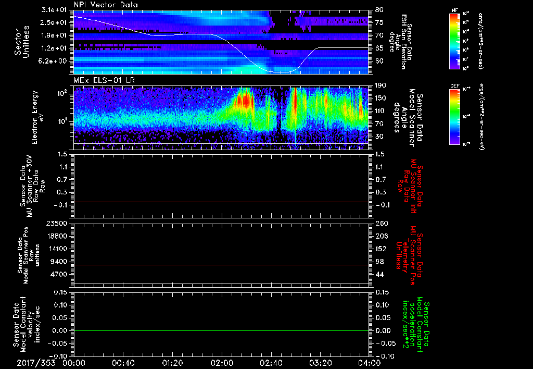Click the red line in MU Scanner +30V panel

click(221, 202)
